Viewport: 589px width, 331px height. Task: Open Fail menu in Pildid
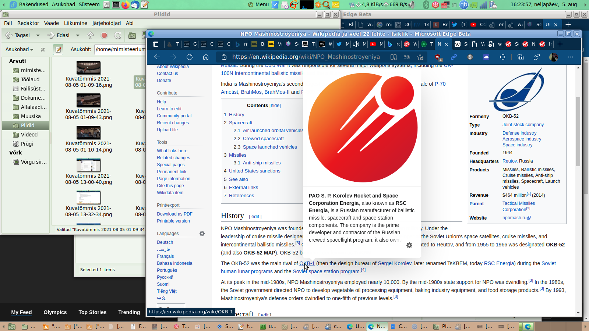(x=8, y=23)
